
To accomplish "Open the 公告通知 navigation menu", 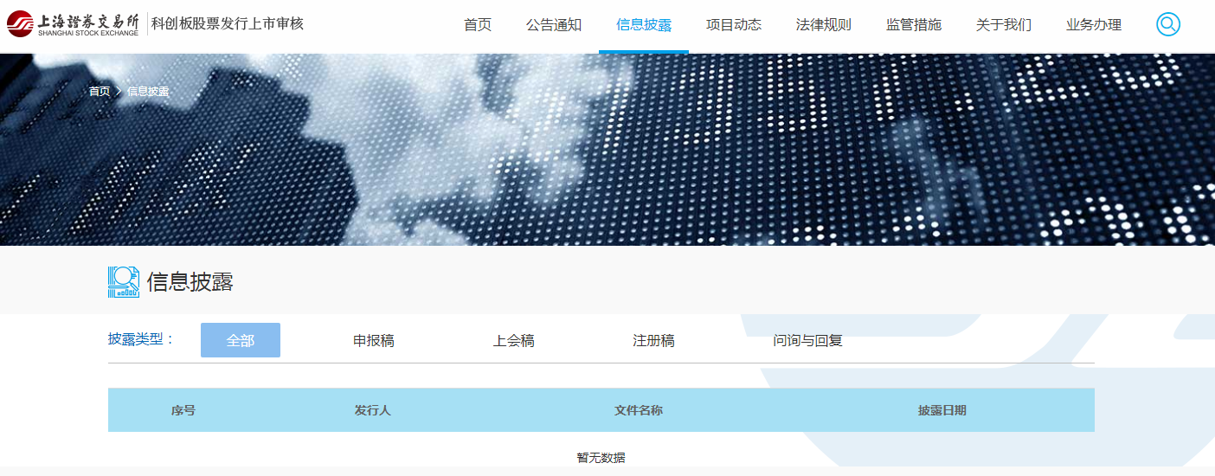I will pos(554,25).
